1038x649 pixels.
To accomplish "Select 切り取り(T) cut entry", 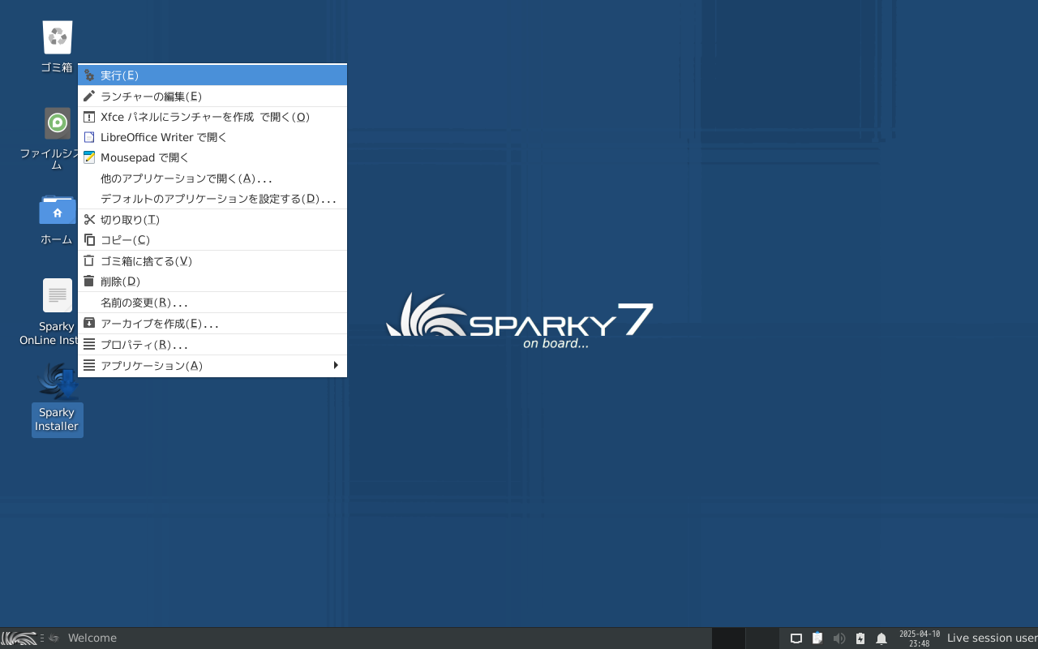I will click(212, 220).
